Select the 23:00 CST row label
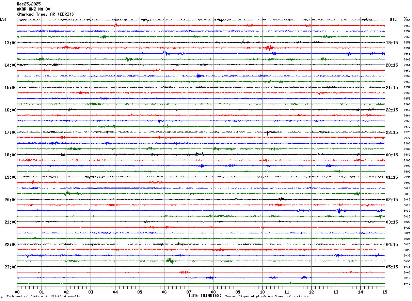 point(11,267)
